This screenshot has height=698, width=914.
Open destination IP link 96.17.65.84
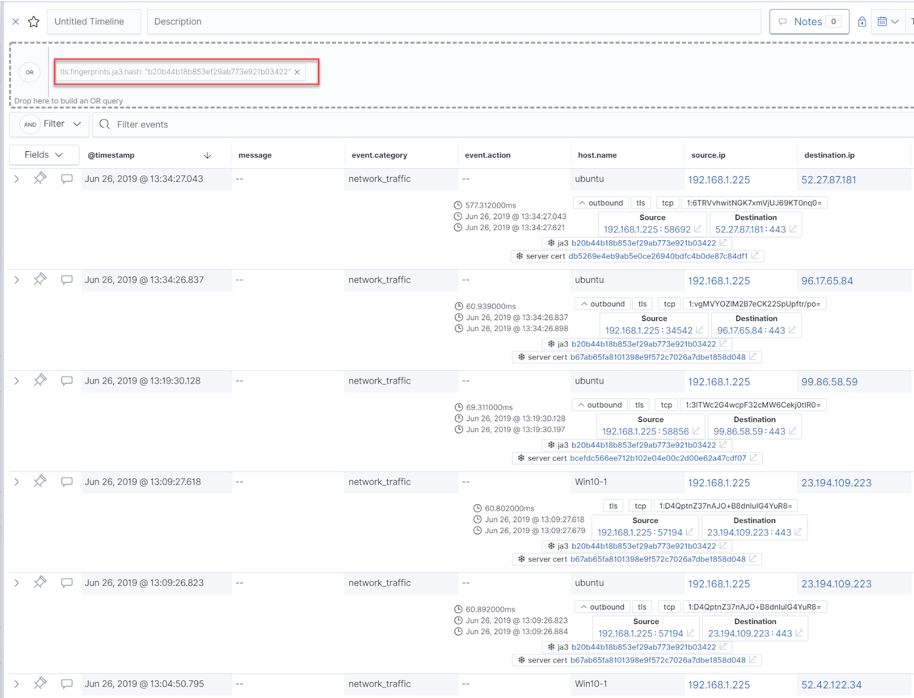pos(827,281)
